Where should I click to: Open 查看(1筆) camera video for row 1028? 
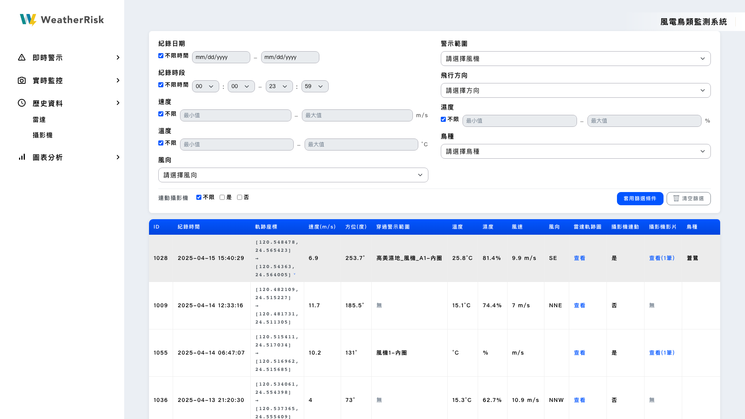pyautogui.click(x=662, y=258)
